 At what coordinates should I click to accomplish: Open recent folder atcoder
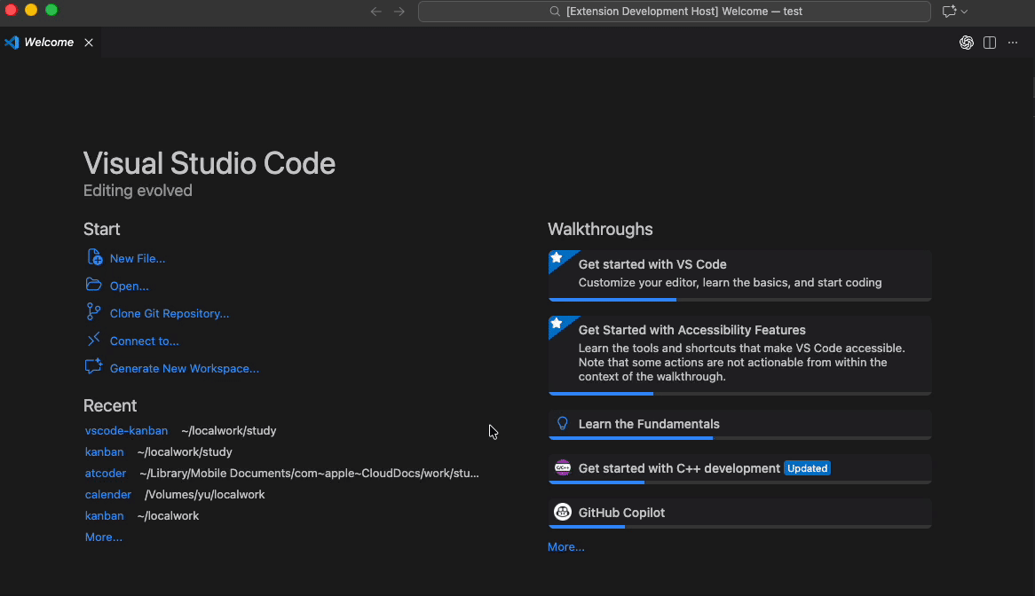[106, 474]
